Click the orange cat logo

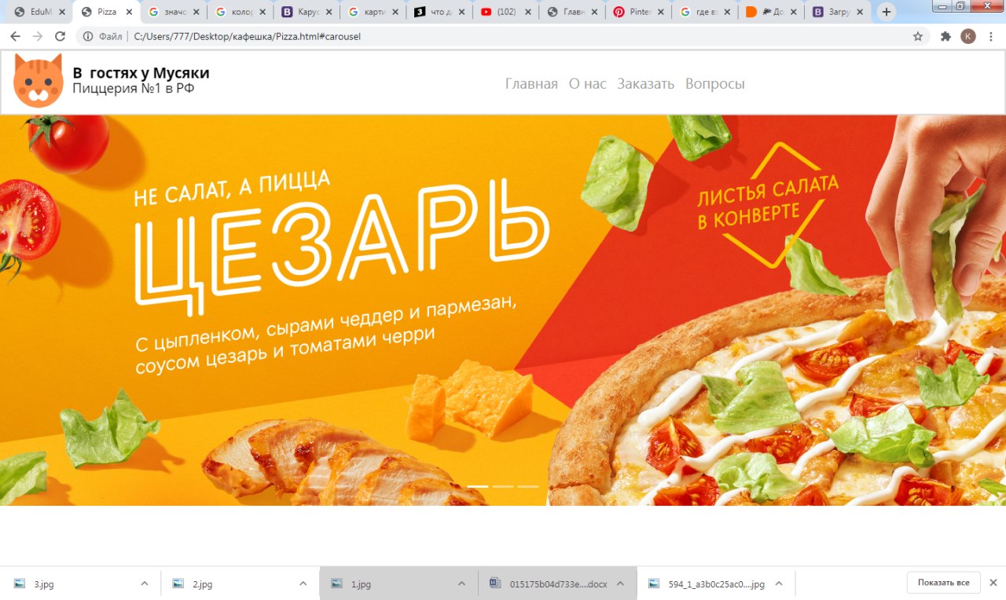coord(38,81)
